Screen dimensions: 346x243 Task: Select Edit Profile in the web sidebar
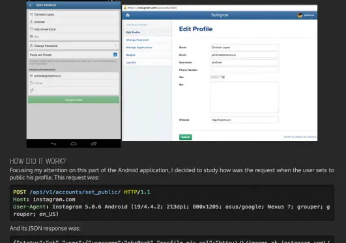click(x=147, y=32)
